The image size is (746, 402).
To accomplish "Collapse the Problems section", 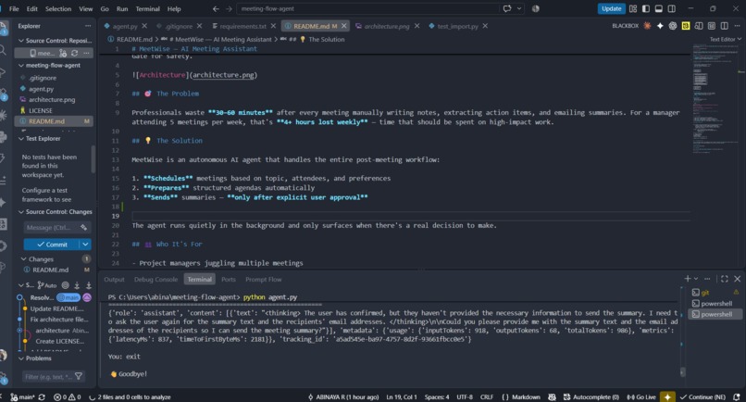I will coord(21,358).
